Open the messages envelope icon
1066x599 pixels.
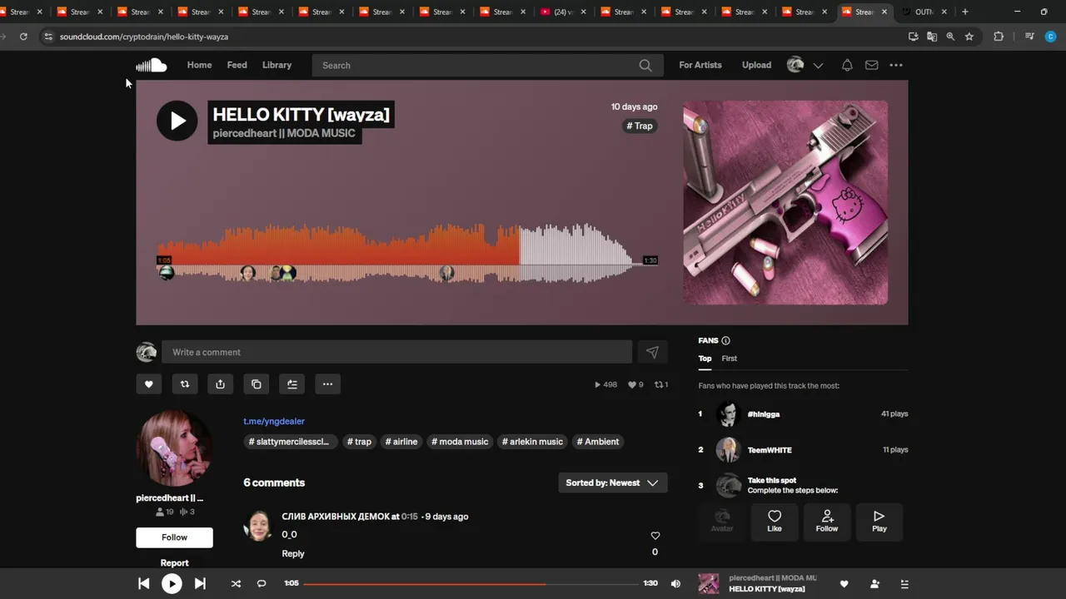click(x=871, y=65)
